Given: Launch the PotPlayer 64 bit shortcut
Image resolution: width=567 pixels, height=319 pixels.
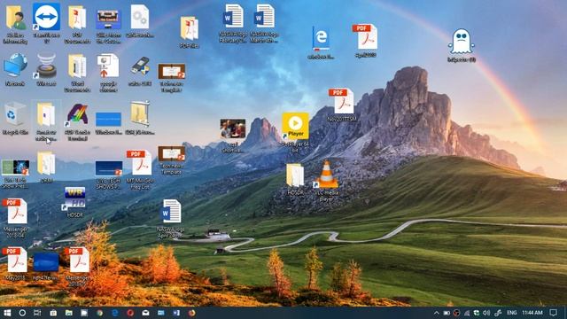Looking at the screenshot, I should (295, 126).
